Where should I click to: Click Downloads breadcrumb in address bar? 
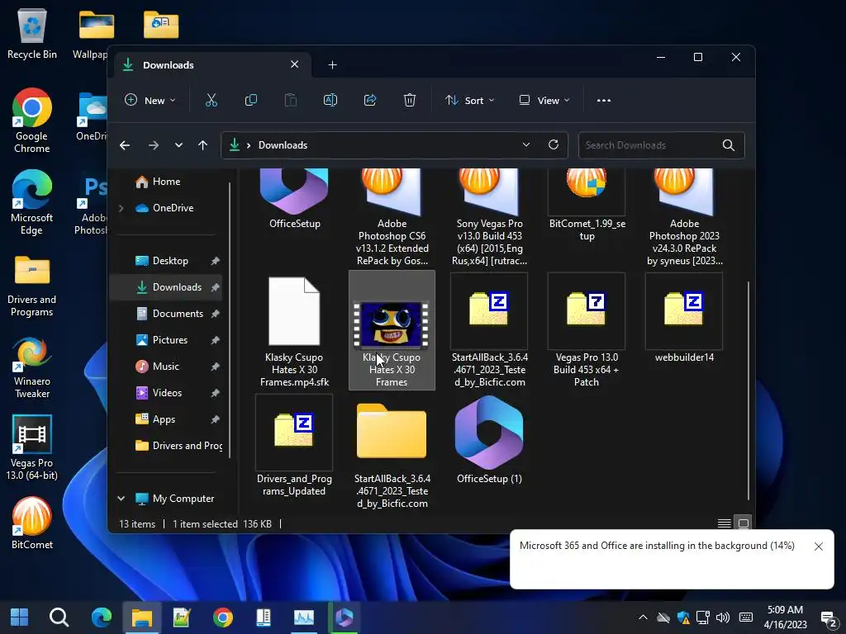coord(283,145)
